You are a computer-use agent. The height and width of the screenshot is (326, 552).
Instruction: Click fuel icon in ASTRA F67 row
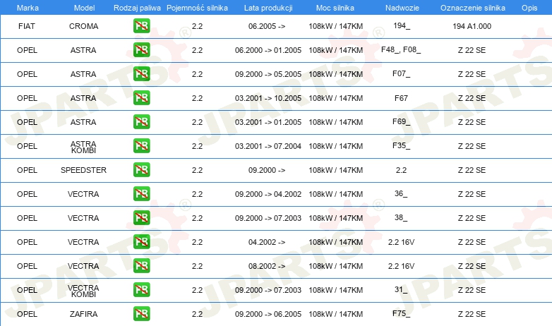[141, 97]
